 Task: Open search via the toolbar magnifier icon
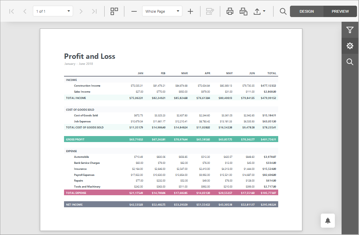(283, 11)
